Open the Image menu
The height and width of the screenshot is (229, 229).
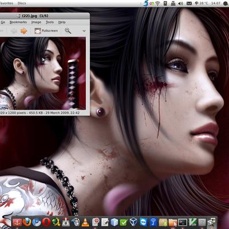coord(36,22)
